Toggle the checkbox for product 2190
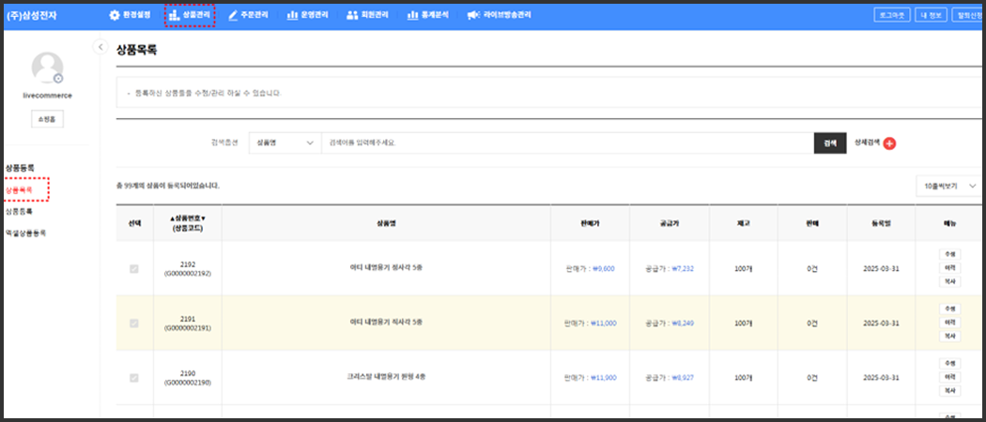The height and width of the screenshot is (422, 986). pos(134,378)
